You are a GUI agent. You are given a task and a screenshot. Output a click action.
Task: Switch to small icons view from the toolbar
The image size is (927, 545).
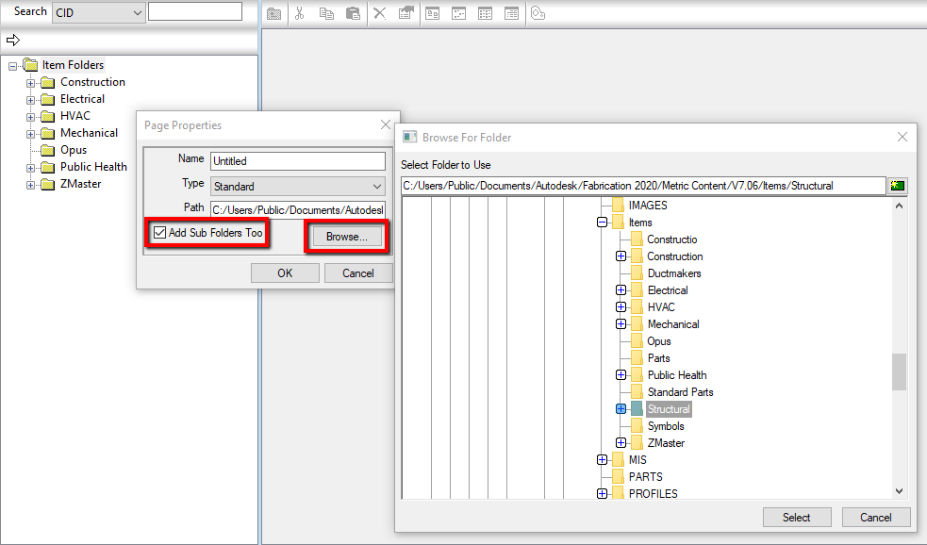[x=458, y=12]
